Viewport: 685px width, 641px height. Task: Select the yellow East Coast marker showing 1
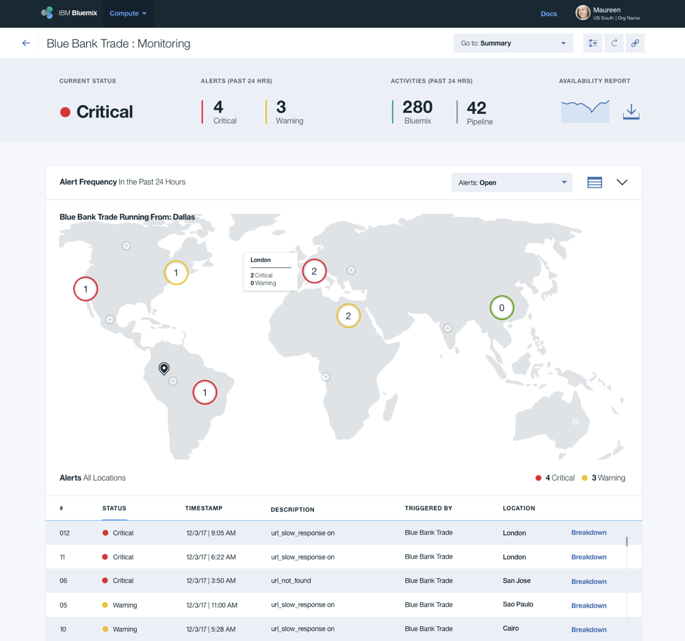[x=176, y=272]
